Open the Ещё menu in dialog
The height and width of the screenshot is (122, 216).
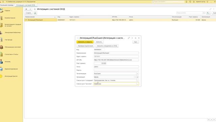click(136, 42)
